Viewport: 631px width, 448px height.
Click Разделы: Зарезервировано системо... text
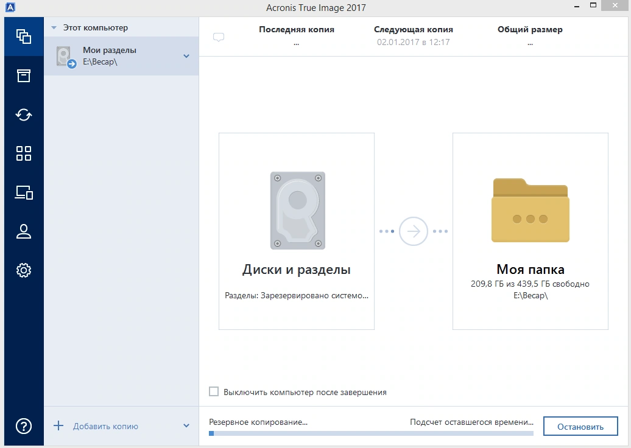(297, 296)
